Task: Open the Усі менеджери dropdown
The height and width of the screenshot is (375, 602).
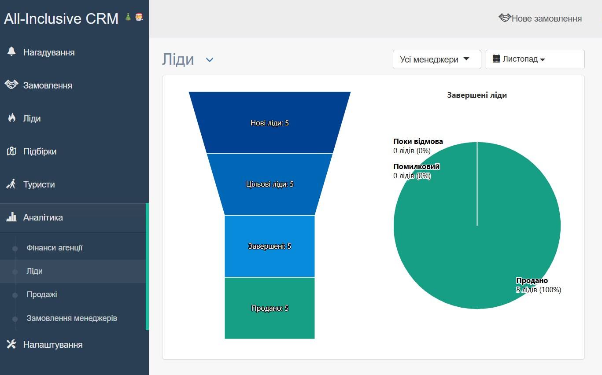Action: click(x=436, y=59)
